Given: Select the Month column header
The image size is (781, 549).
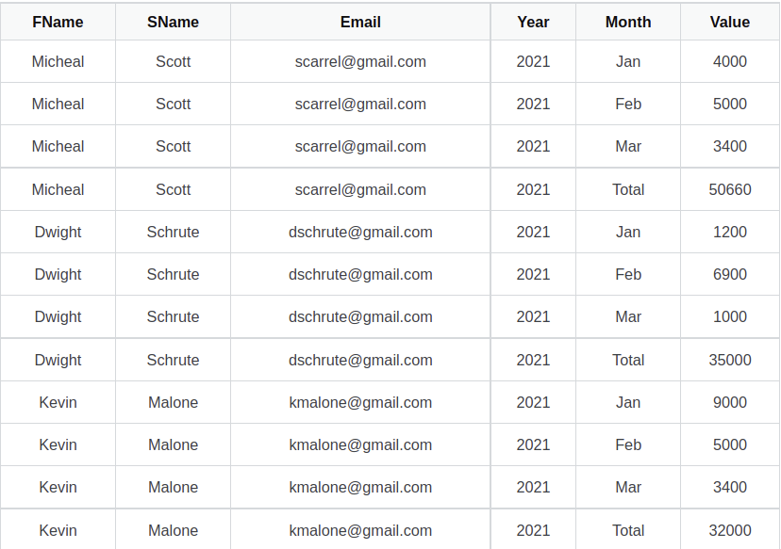Looking at the screenshot, I should click(628, 22).
